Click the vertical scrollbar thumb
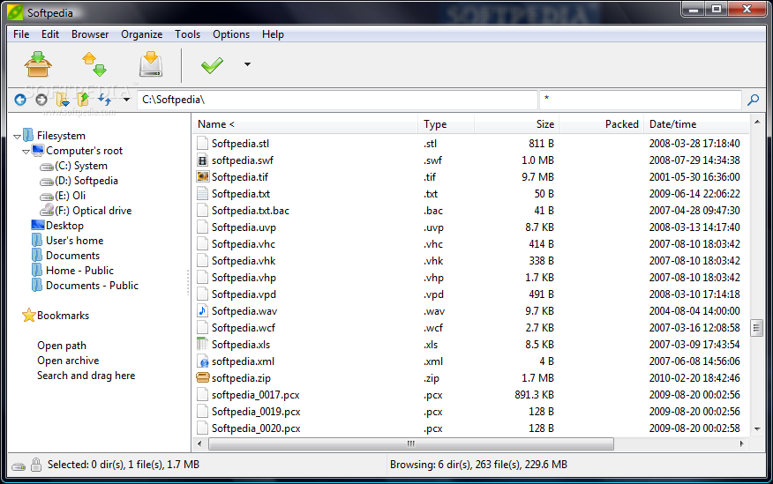This screenshot has width=773, height=484. (x=757, y=328)
